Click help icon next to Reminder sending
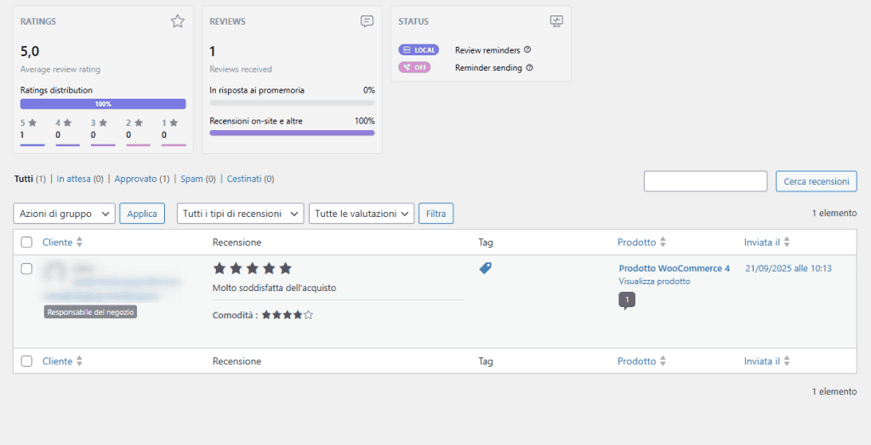The width and height of the screenshot is (871, 445). coord(529,68)
